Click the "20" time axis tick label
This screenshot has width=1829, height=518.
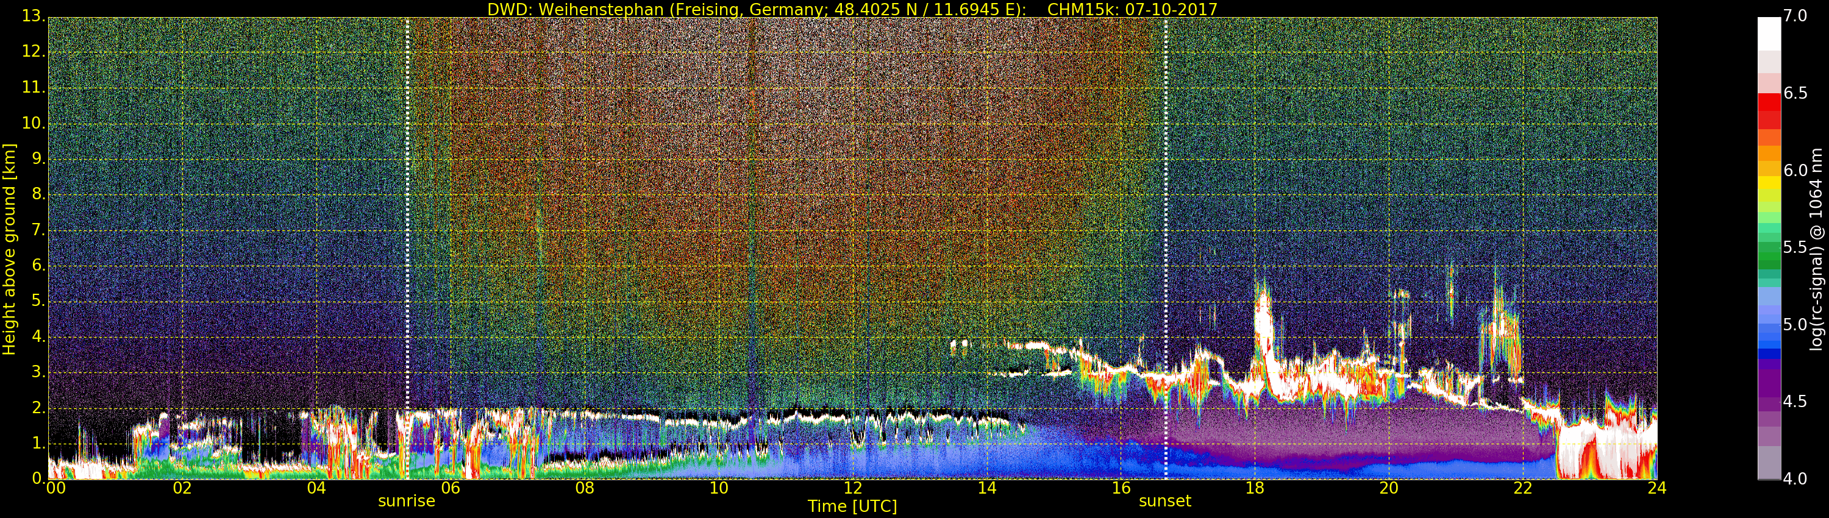(1389, 488)
